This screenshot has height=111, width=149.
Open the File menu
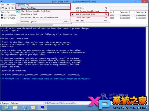2,5
